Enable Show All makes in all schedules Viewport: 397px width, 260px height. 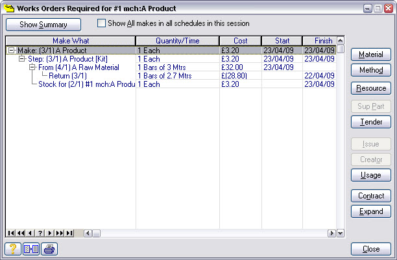pos(101,23)
